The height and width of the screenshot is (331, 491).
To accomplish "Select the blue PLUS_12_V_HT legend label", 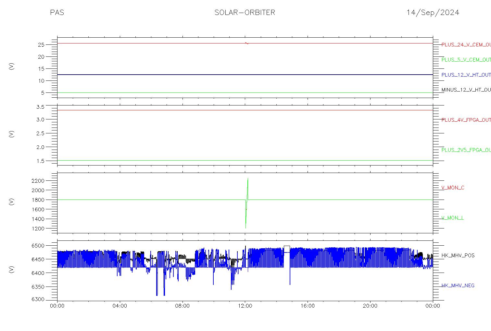I will pos(466,75).
